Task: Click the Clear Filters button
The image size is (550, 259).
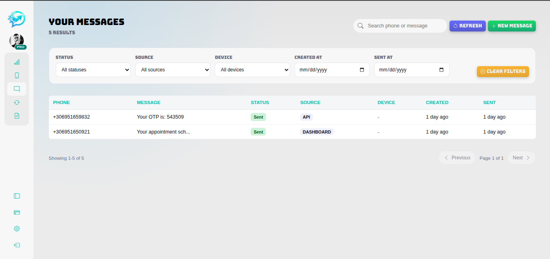Action: pyautogui.click(x=503, y=71)
